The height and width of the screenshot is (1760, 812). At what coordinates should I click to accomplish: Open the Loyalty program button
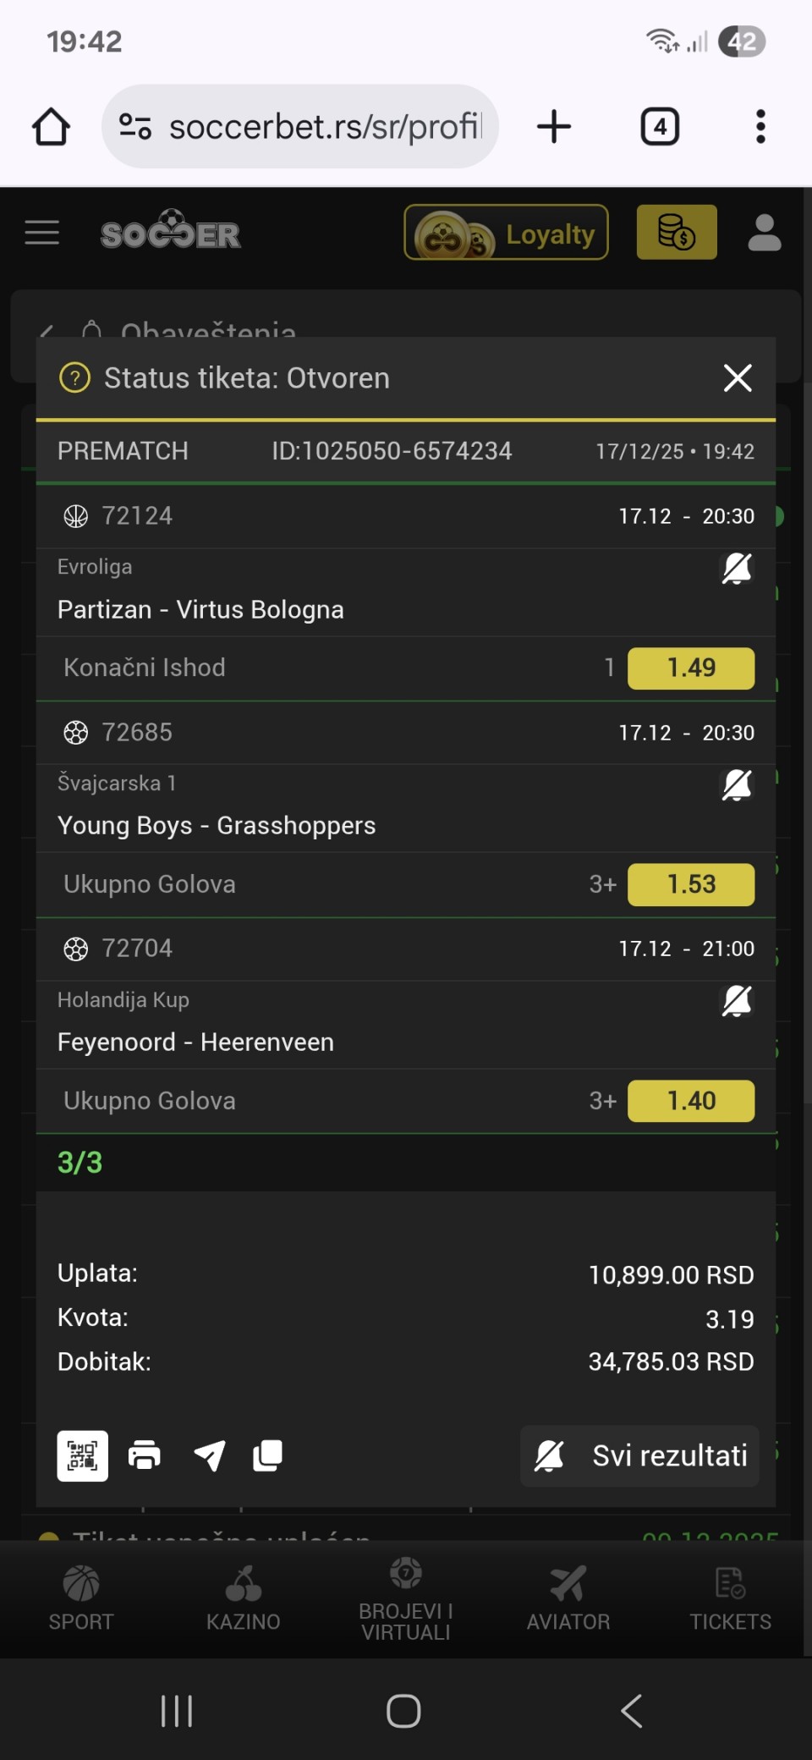[506, 233]
